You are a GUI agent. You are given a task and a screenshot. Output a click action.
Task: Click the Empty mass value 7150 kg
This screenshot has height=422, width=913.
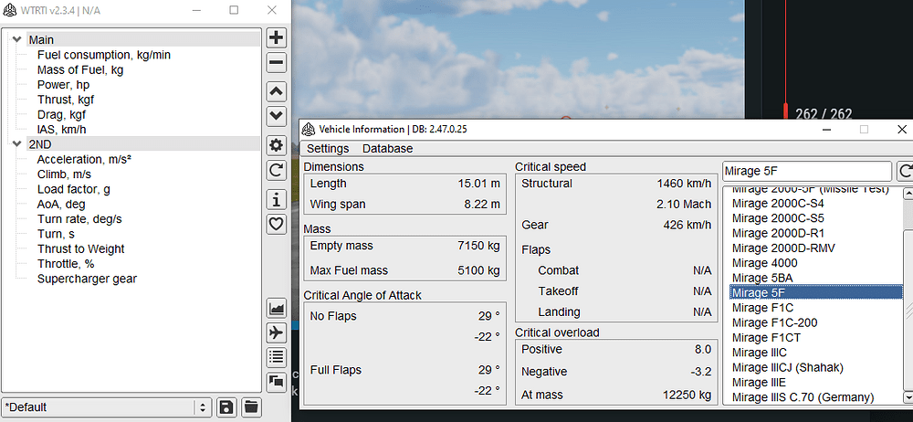click(x=478, y=246)
